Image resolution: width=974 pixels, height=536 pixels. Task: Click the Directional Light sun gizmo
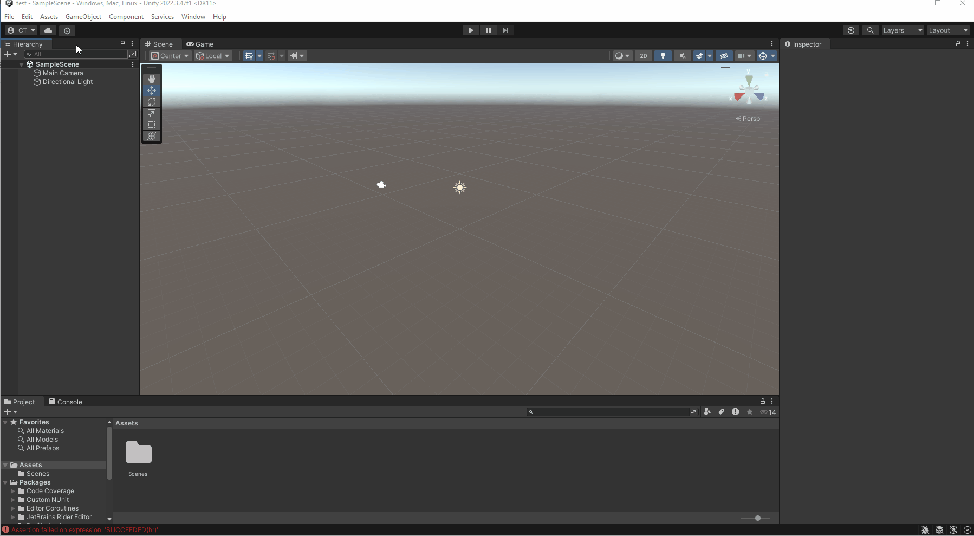pyautogui.click(x=460, y=188)
